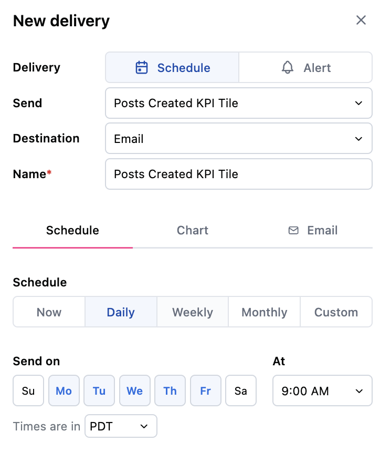The image size is (380, 452).
Task: Toggle Saturday day button
Action: [x=241, y=391]
